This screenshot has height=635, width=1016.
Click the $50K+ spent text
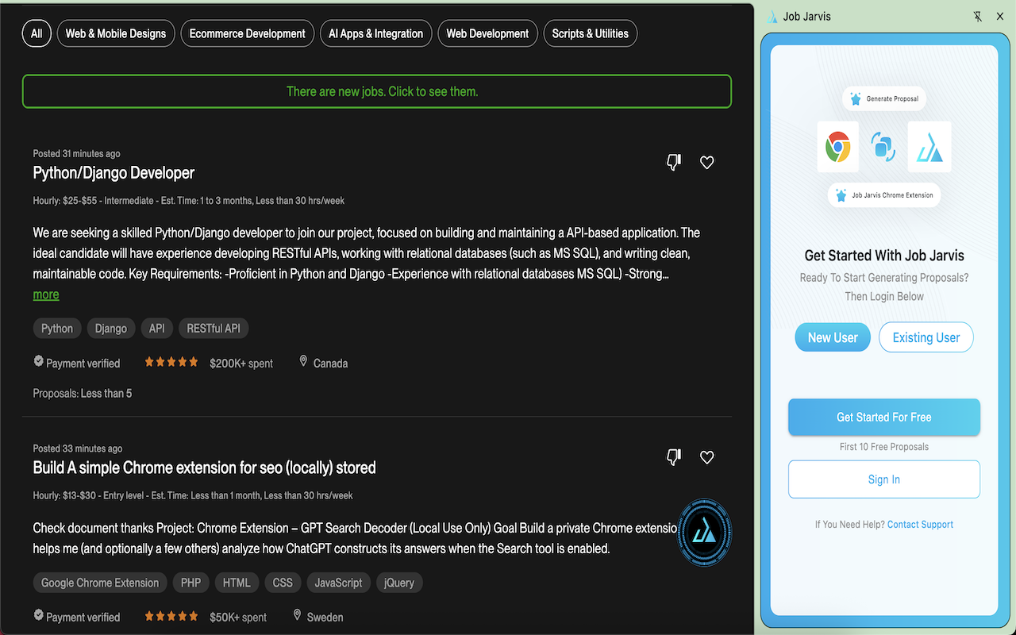(x=238, y=617)
